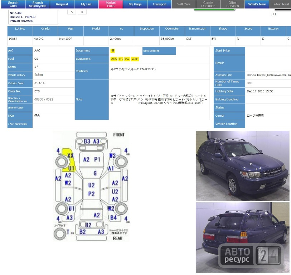Viewport: 291px width, 275px height.
Task: Open the front view car photo
Action: click(x=242, y=166)
